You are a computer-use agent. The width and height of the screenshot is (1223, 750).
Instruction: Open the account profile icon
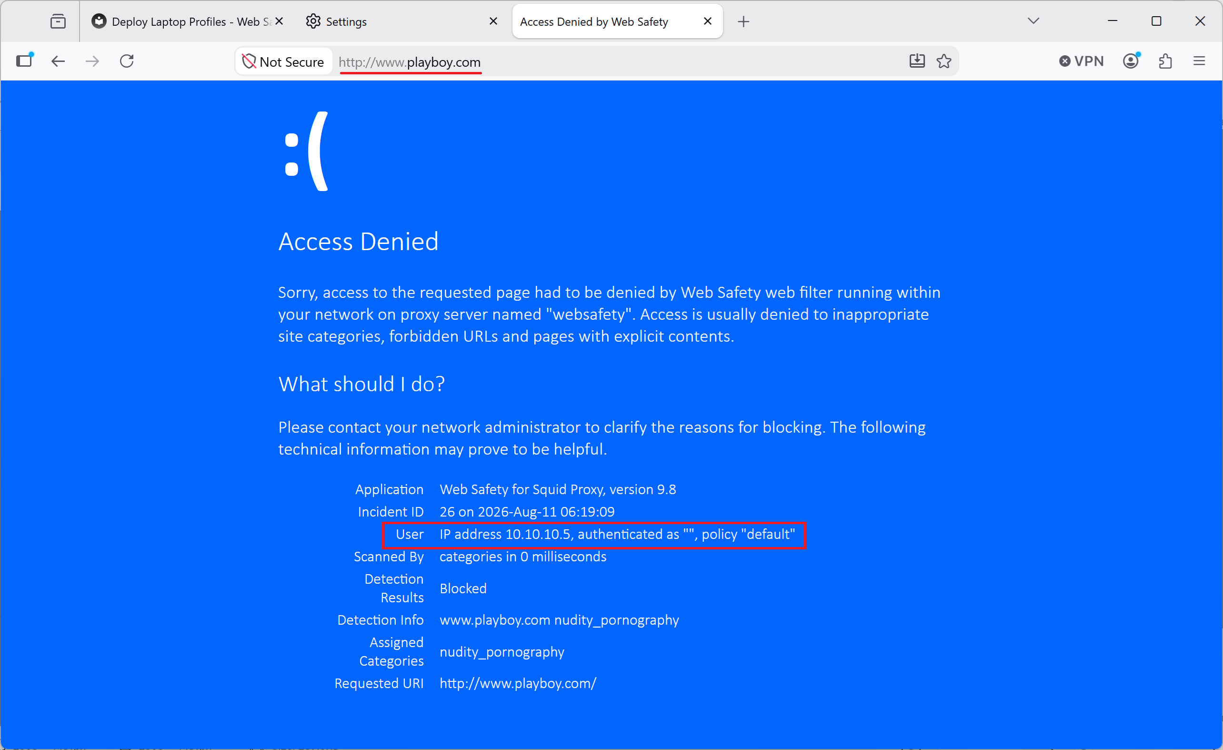1131,61
